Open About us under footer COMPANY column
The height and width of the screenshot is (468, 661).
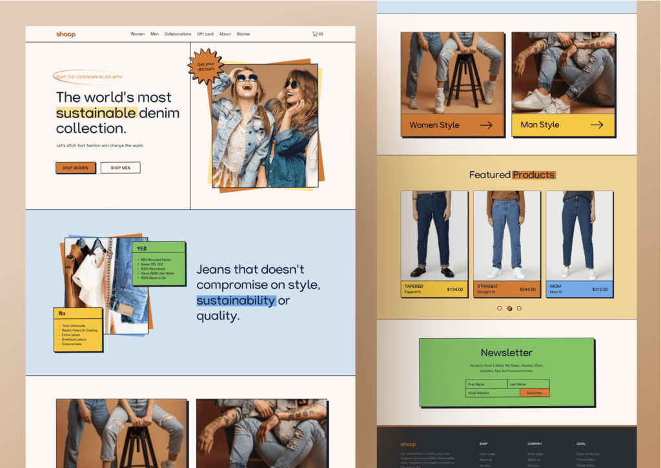533,460
